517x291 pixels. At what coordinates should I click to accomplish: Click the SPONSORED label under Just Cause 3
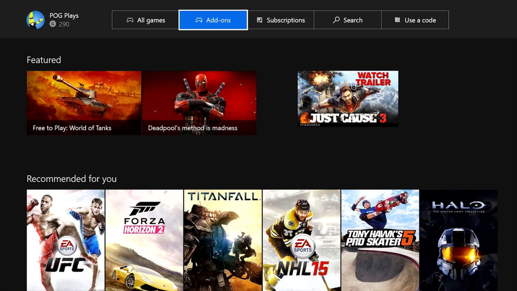tap(310, 125)
